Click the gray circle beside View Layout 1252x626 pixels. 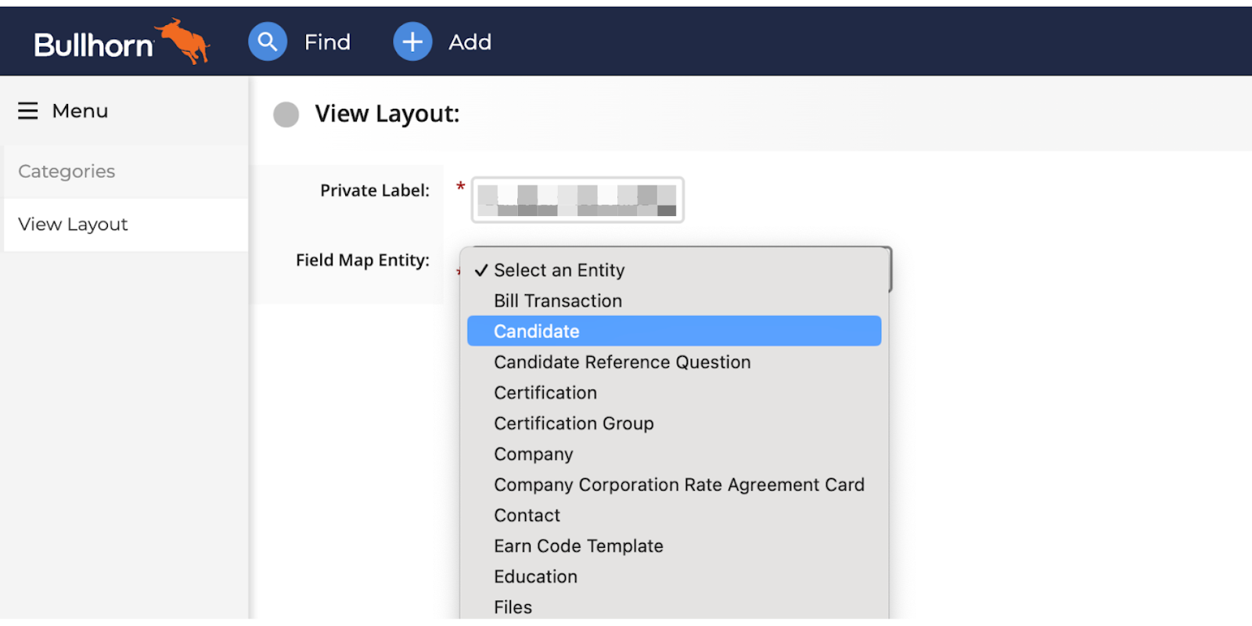click(x=286, y=114)
